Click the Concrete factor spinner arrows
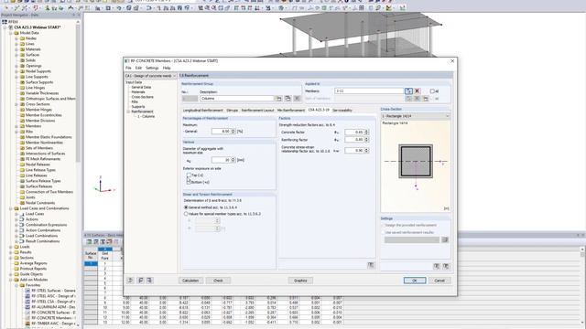586x329 pixels. pyautogui.click(x=366, y=132)
